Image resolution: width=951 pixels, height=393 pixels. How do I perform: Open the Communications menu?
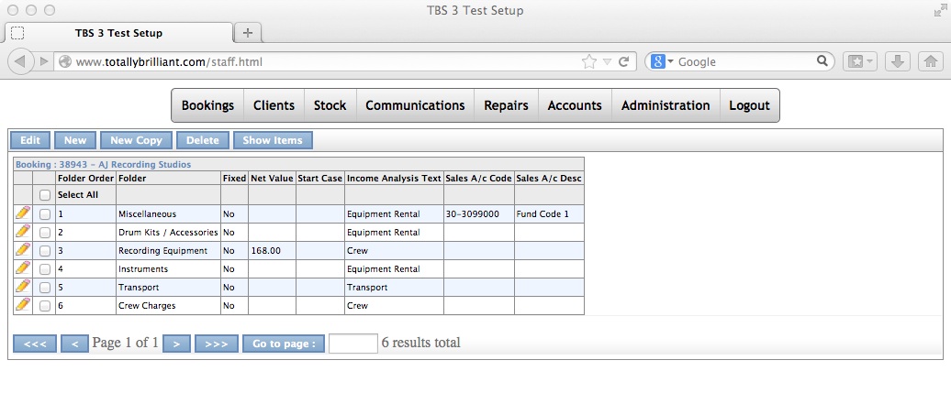tap(415, 105)
